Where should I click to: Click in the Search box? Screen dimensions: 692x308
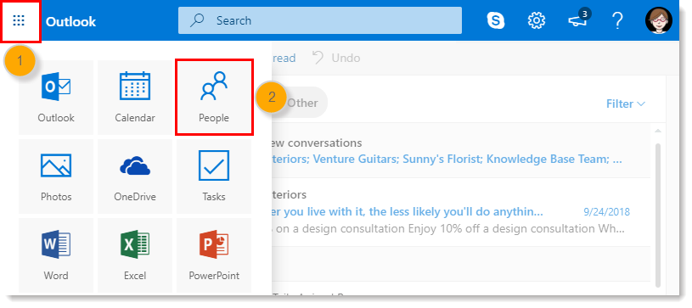(320, 20)
